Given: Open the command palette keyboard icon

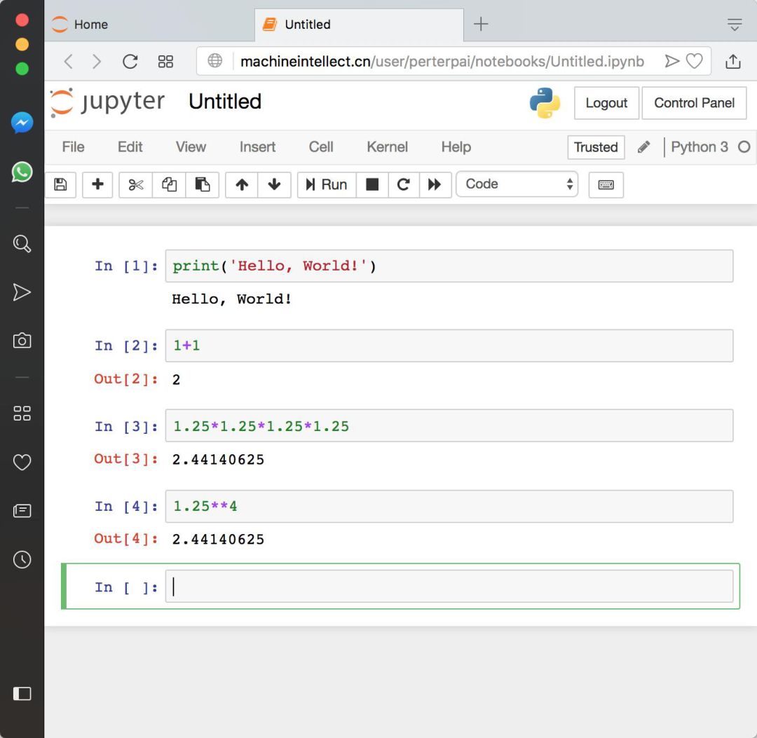Looking at the screenshot, I should (606, 184).
